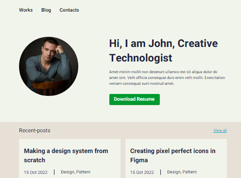Screen dimensions: 241x178
Task: Open the Contacts navigation link
Action: point(69,10)
